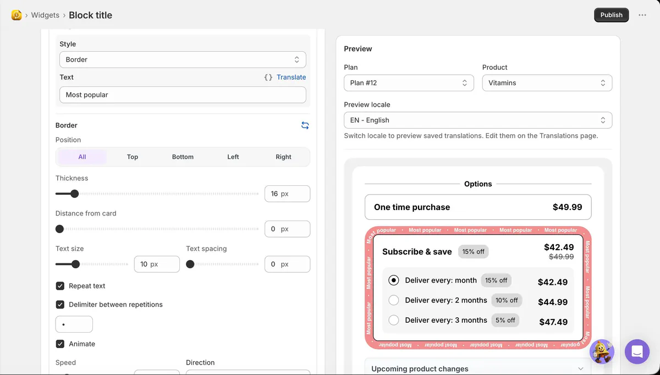
Task: Click the Distance from card slider handle
Action: tap(59, 229)
